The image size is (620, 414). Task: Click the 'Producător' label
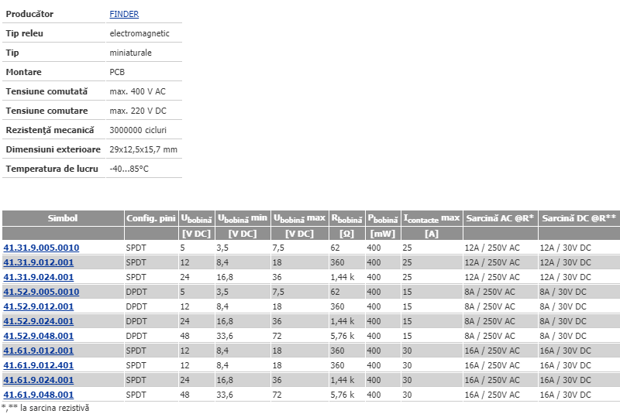(29, 14)
